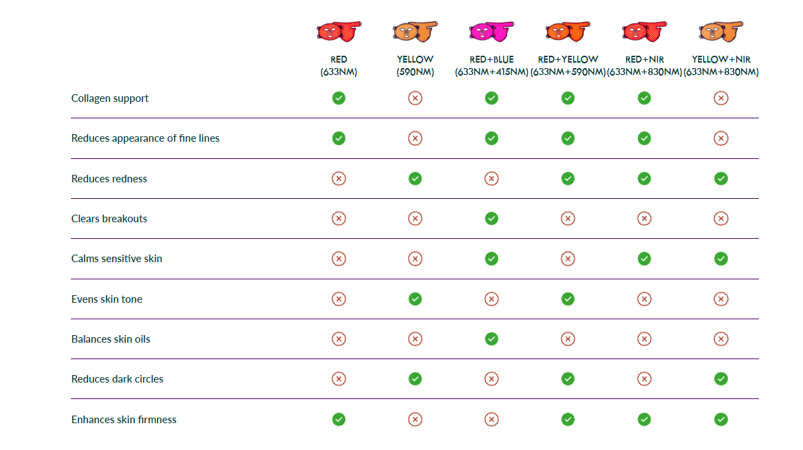This screenshot has height=450, width=803.
Task: Click green check for Balances skin oils row
Action: [x=491, y=339]
